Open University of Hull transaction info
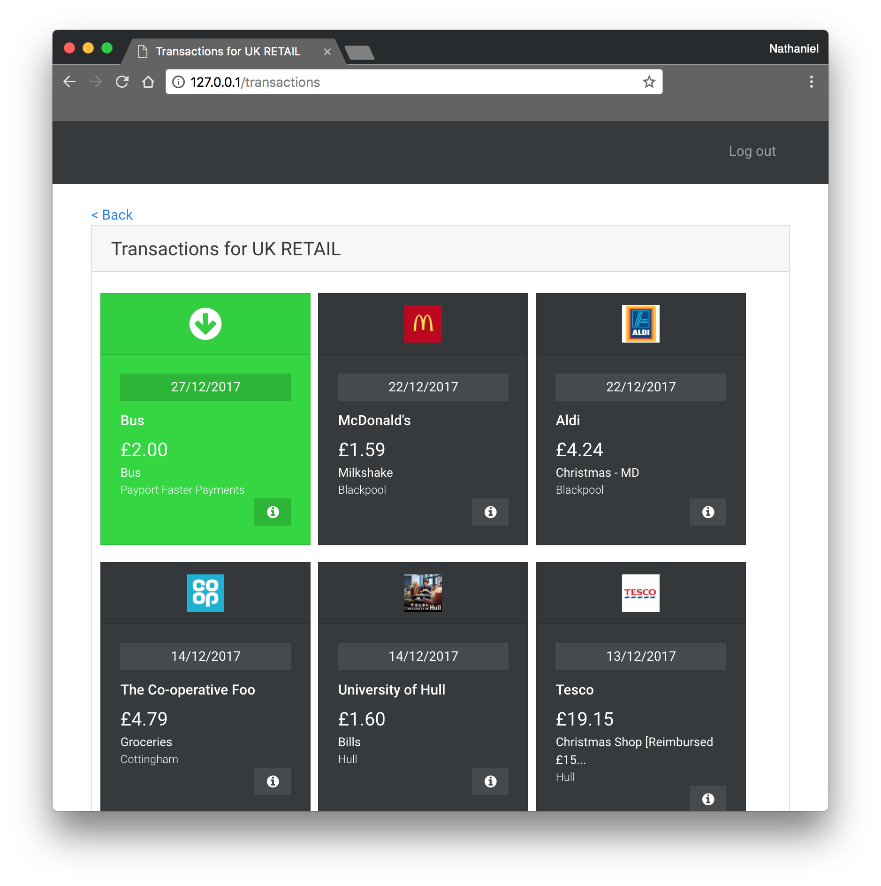881x886 pixels. click(x=490, y=781)
